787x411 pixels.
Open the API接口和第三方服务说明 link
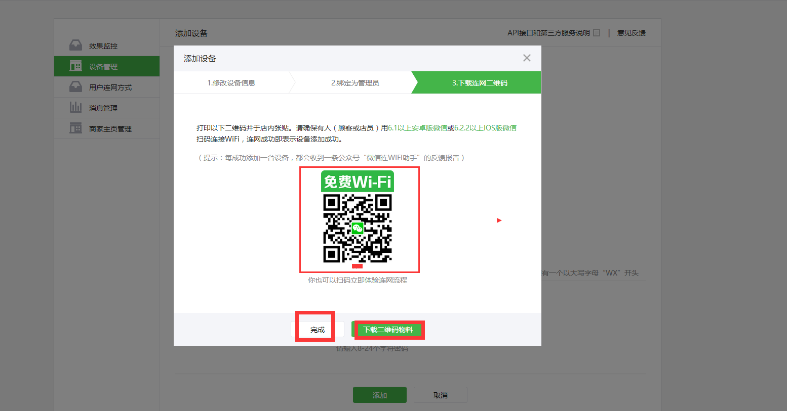548,33
